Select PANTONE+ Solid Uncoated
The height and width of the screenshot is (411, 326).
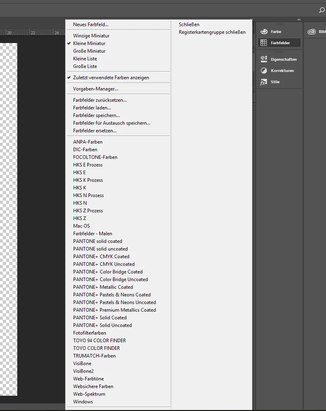[103, 325]
